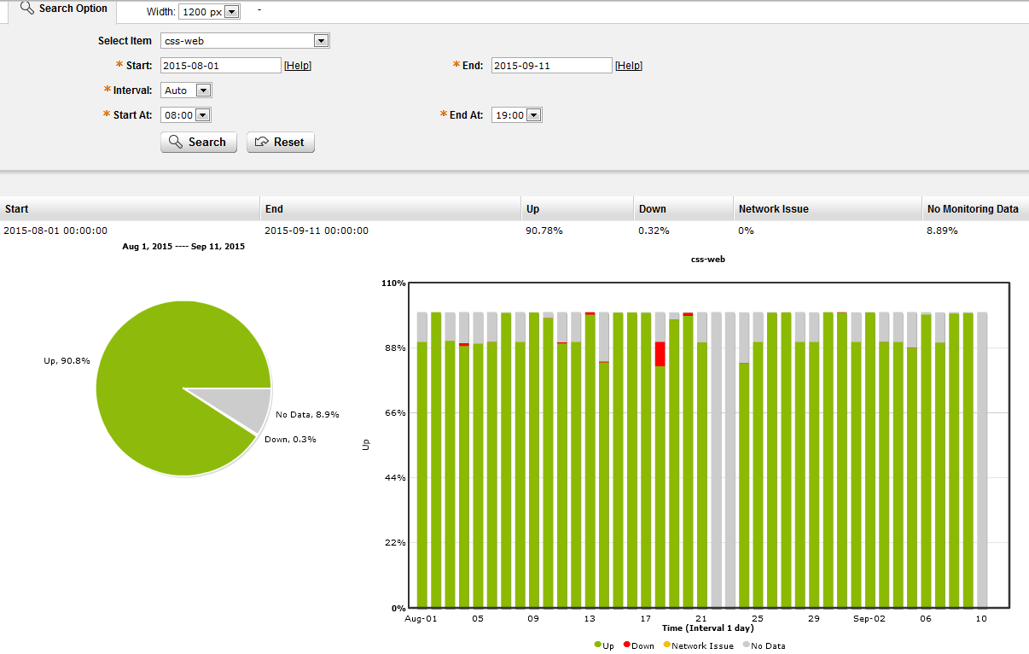Click the Network Issue column header
This screenshot has width=1029, height=654.
tap(828, 209)
